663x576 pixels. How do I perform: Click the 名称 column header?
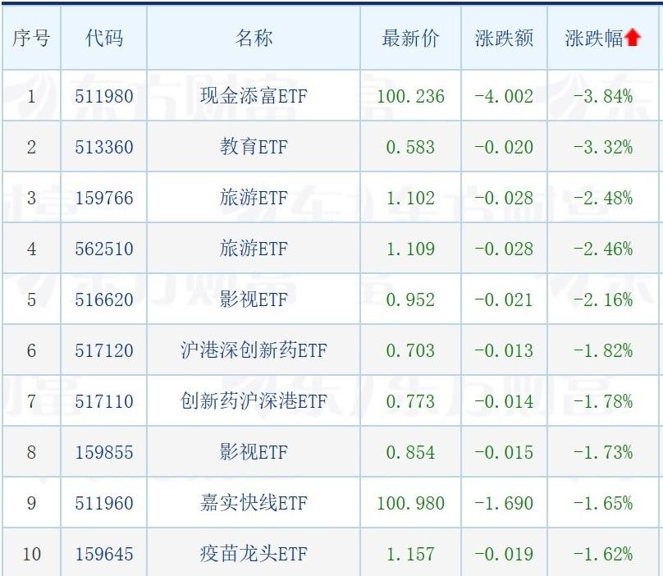[254, 38]
